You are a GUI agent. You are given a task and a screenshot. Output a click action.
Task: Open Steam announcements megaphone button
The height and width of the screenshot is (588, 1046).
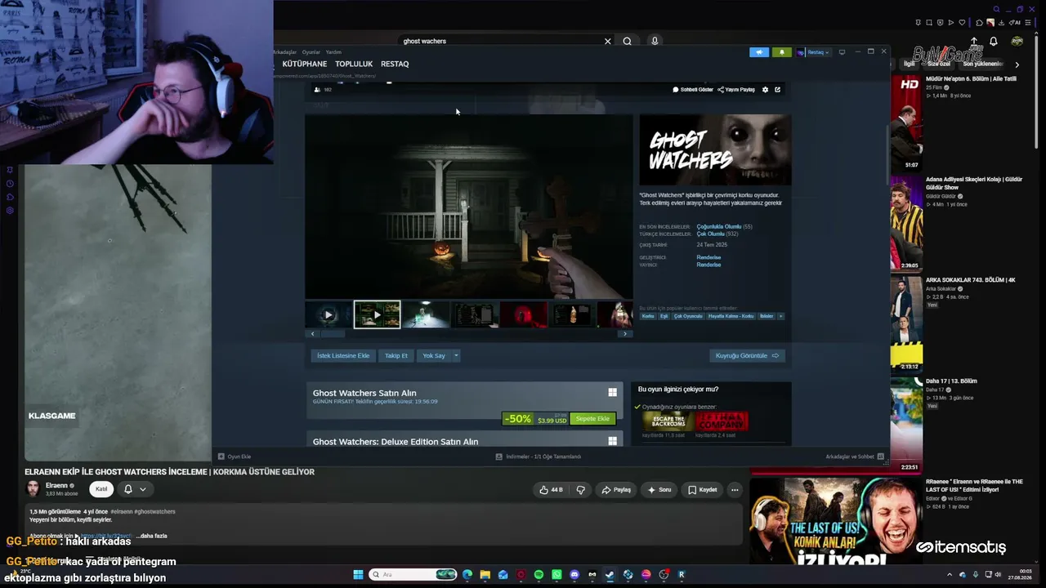click(759, 52)
